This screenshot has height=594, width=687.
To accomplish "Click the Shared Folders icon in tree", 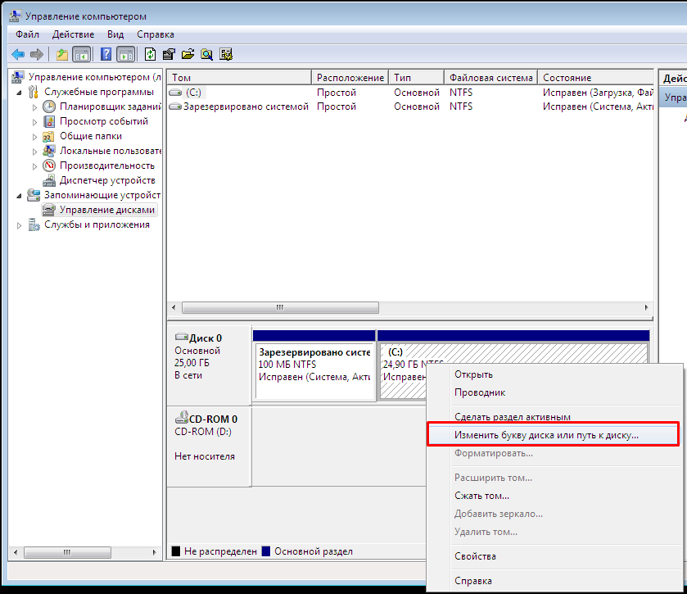I will coord(48,136).
